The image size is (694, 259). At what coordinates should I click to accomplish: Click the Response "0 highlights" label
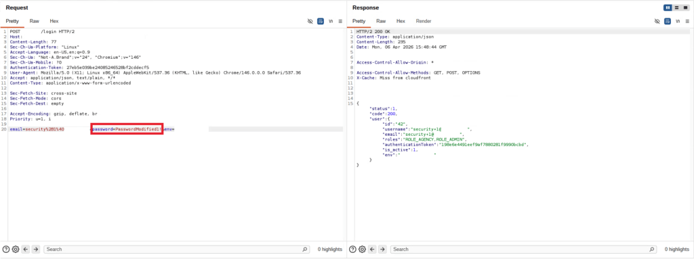click(677, 250)
